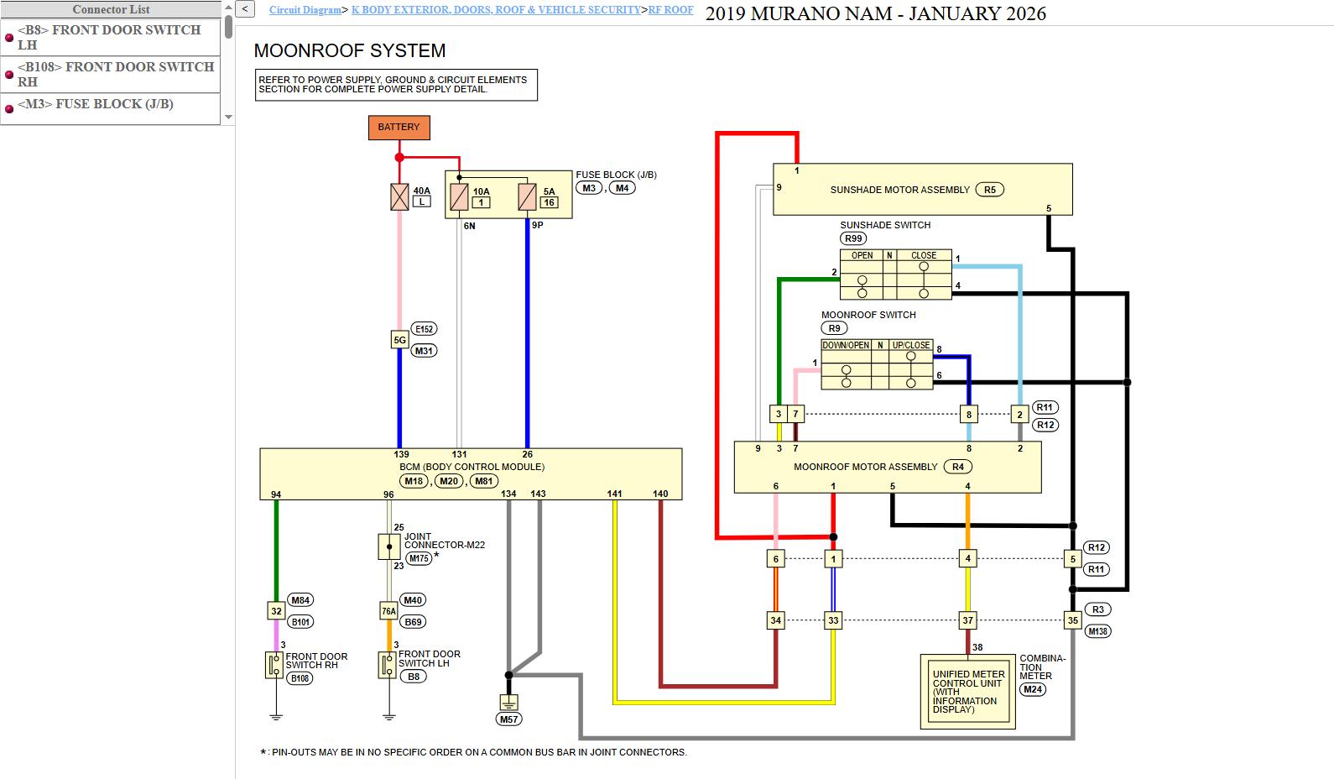This screenshot has width=1334, height=779.
Task: Click the red dot beside B108 Front Door Switch RH
Action: [x=9, y=75]
